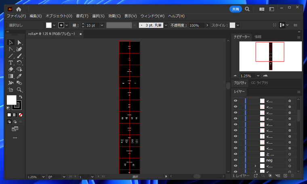307x184 pixels.
Task: Open the status bar zoom level dropdown
Action: 44,177
